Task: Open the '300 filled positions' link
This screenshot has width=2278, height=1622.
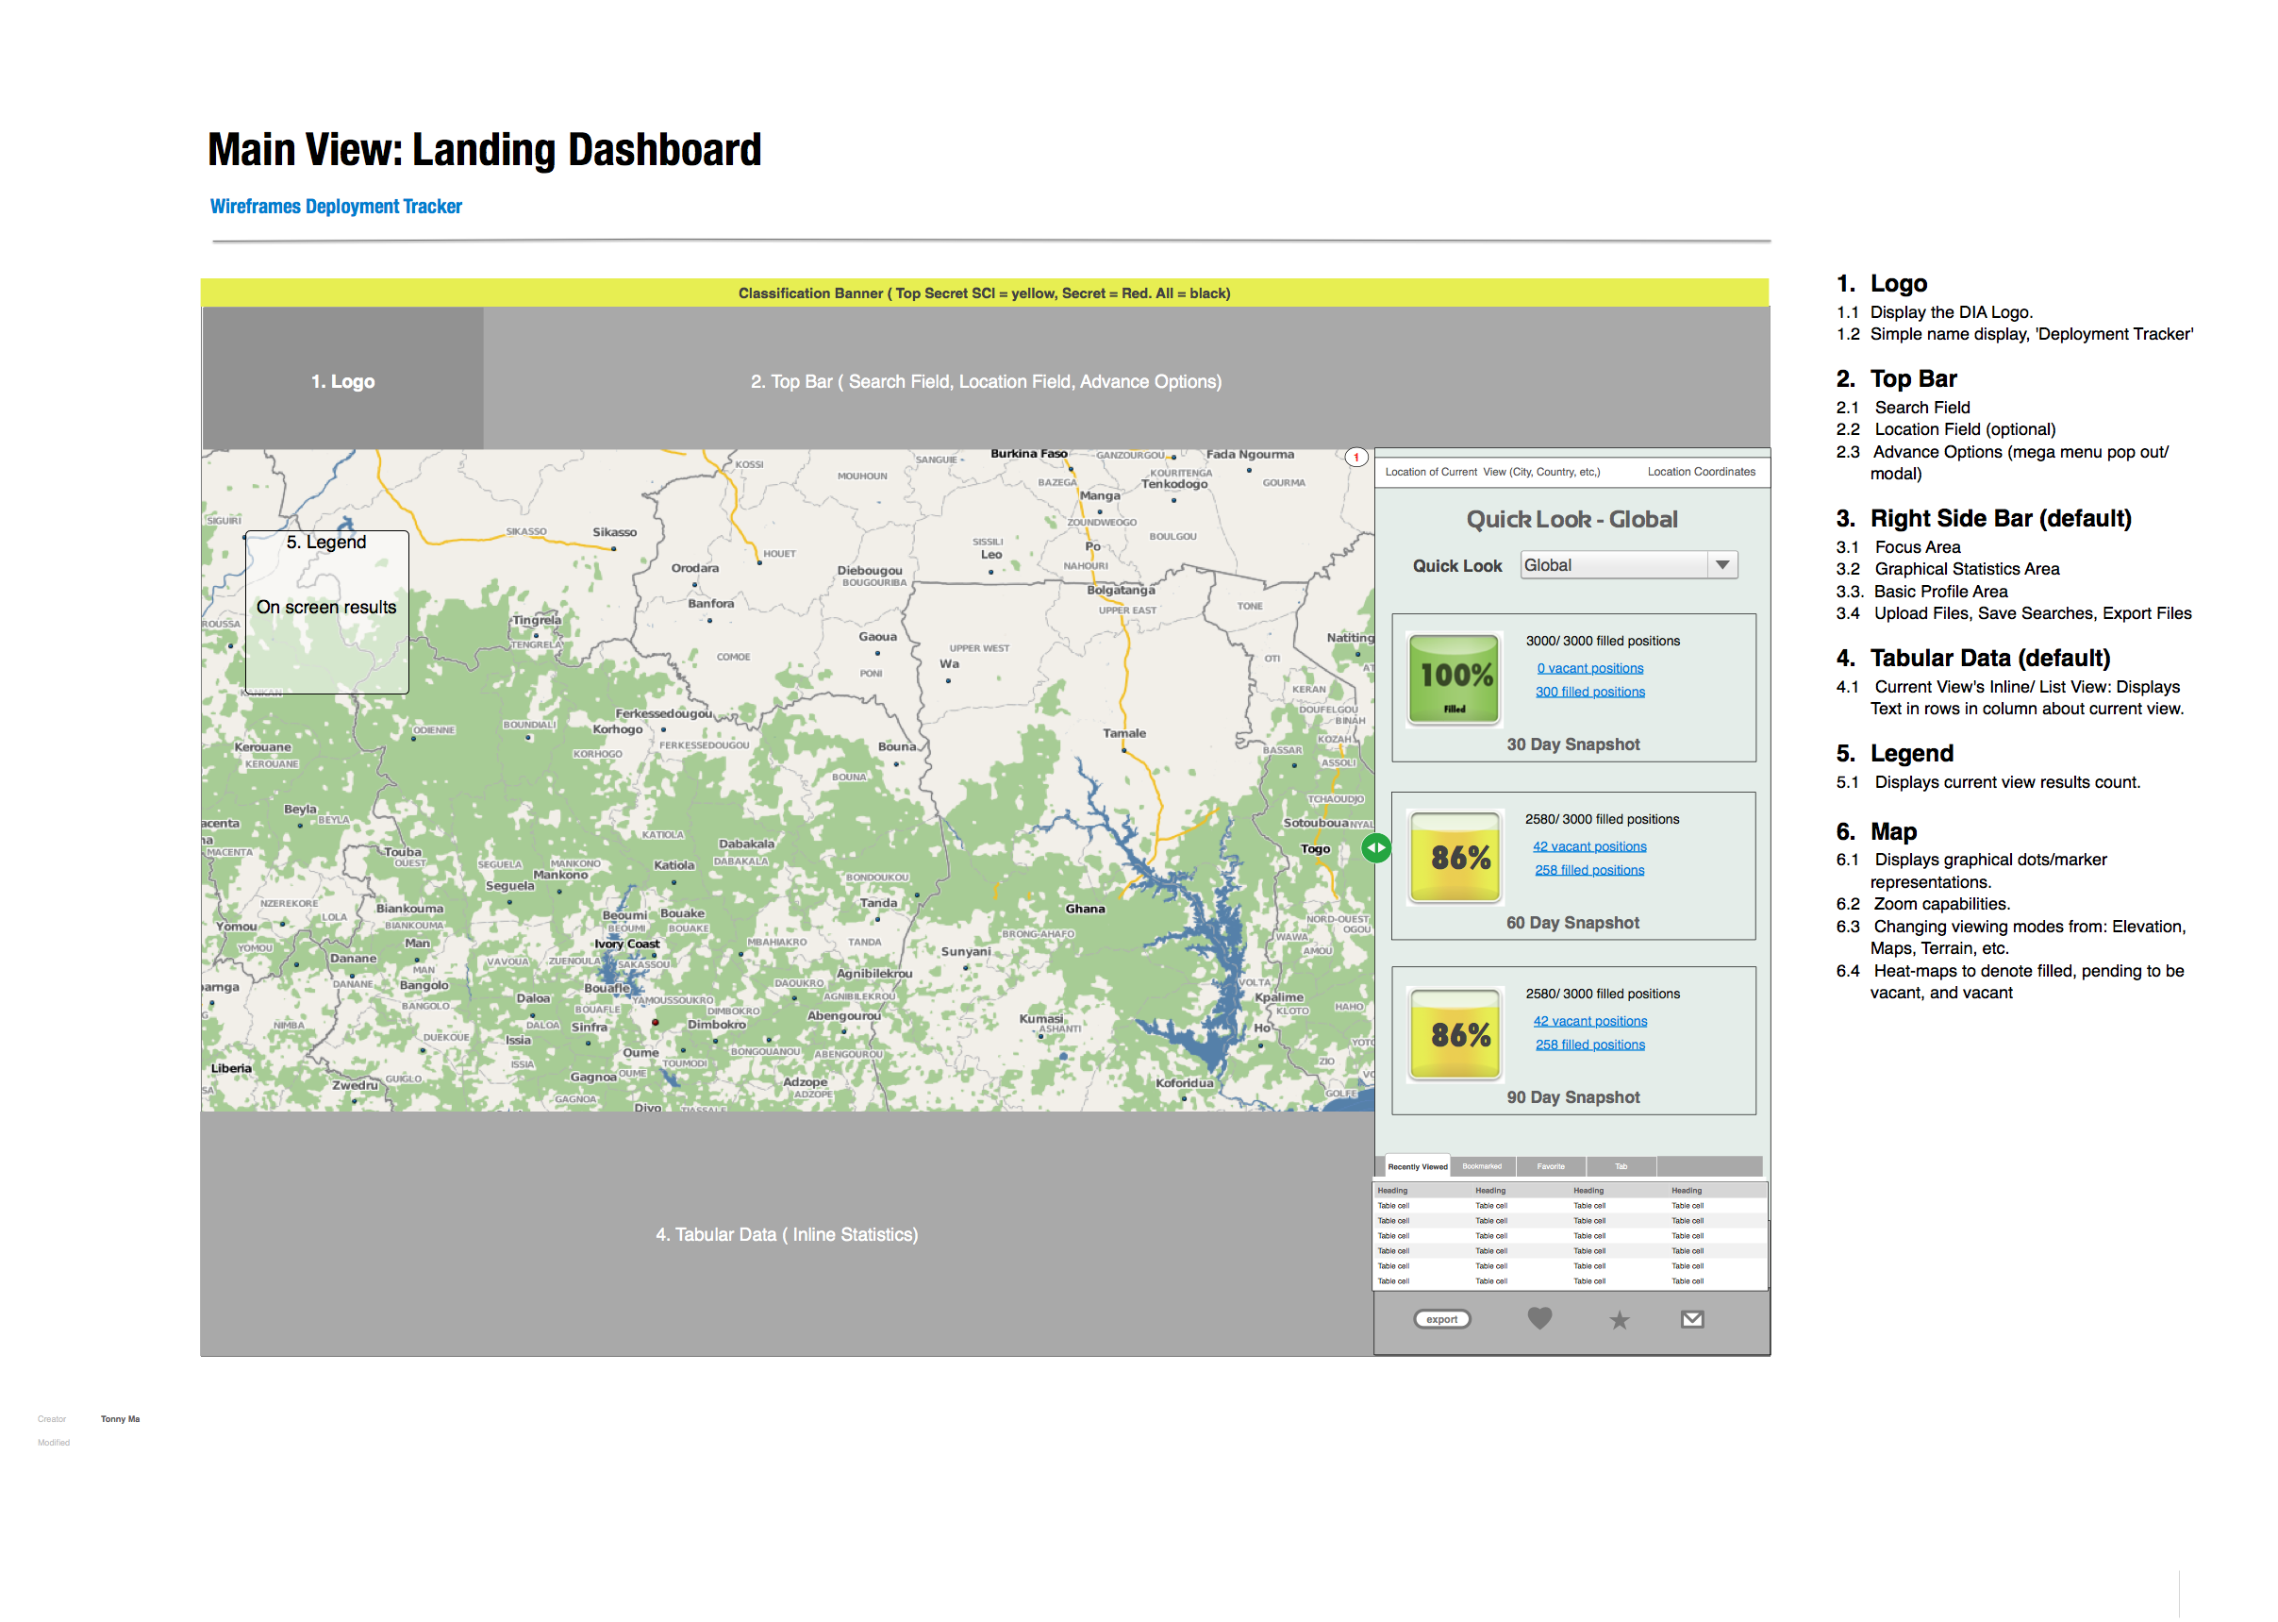Action: click(x=1589, y=691)
